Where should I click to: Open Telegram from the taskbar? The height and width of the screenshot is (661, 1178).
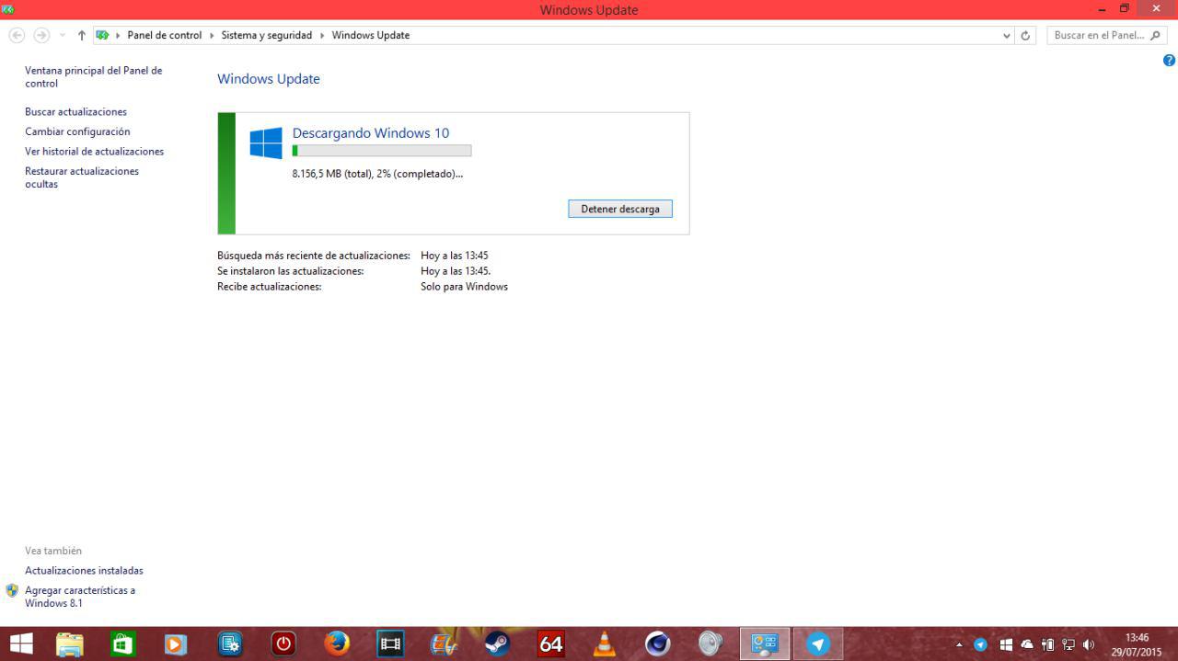pos(818,644)
